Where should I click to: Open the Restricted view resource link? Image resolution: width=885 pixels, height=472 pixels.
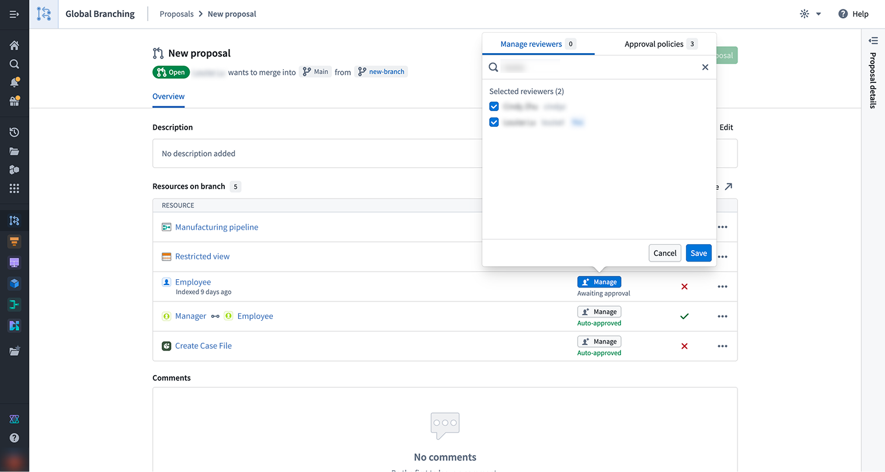203,256
